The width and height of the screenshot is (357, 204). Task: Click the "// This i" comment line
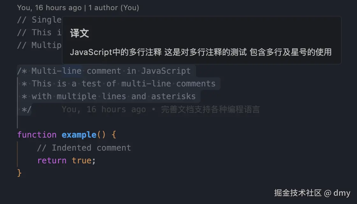(39, 32)
